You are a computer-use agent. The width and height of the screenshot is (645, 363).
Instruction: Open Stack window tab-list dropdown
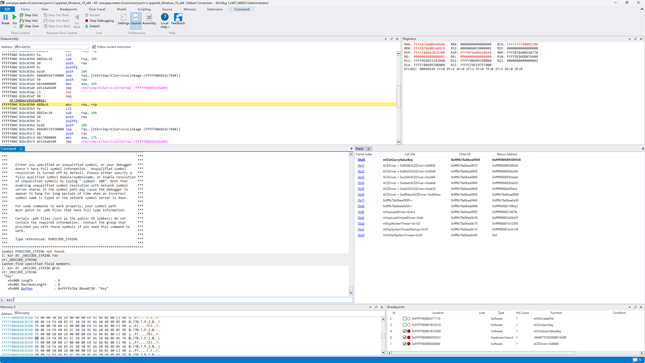(643, 149)
